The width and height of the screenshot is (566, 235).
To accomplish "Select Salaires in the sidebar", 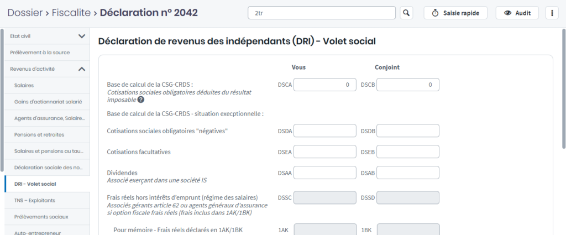I will (x=24, y=85).
